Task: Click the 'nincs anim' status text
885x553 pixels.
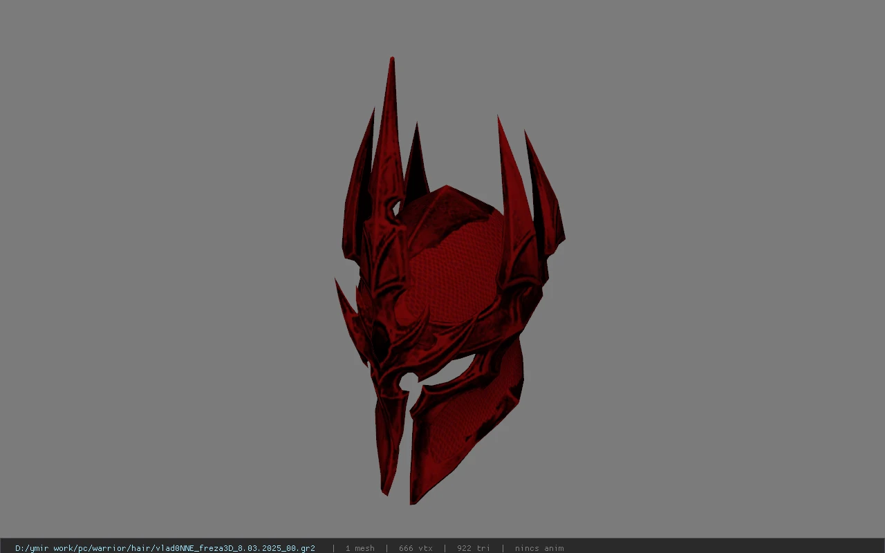Action: [x=539, y=548]
